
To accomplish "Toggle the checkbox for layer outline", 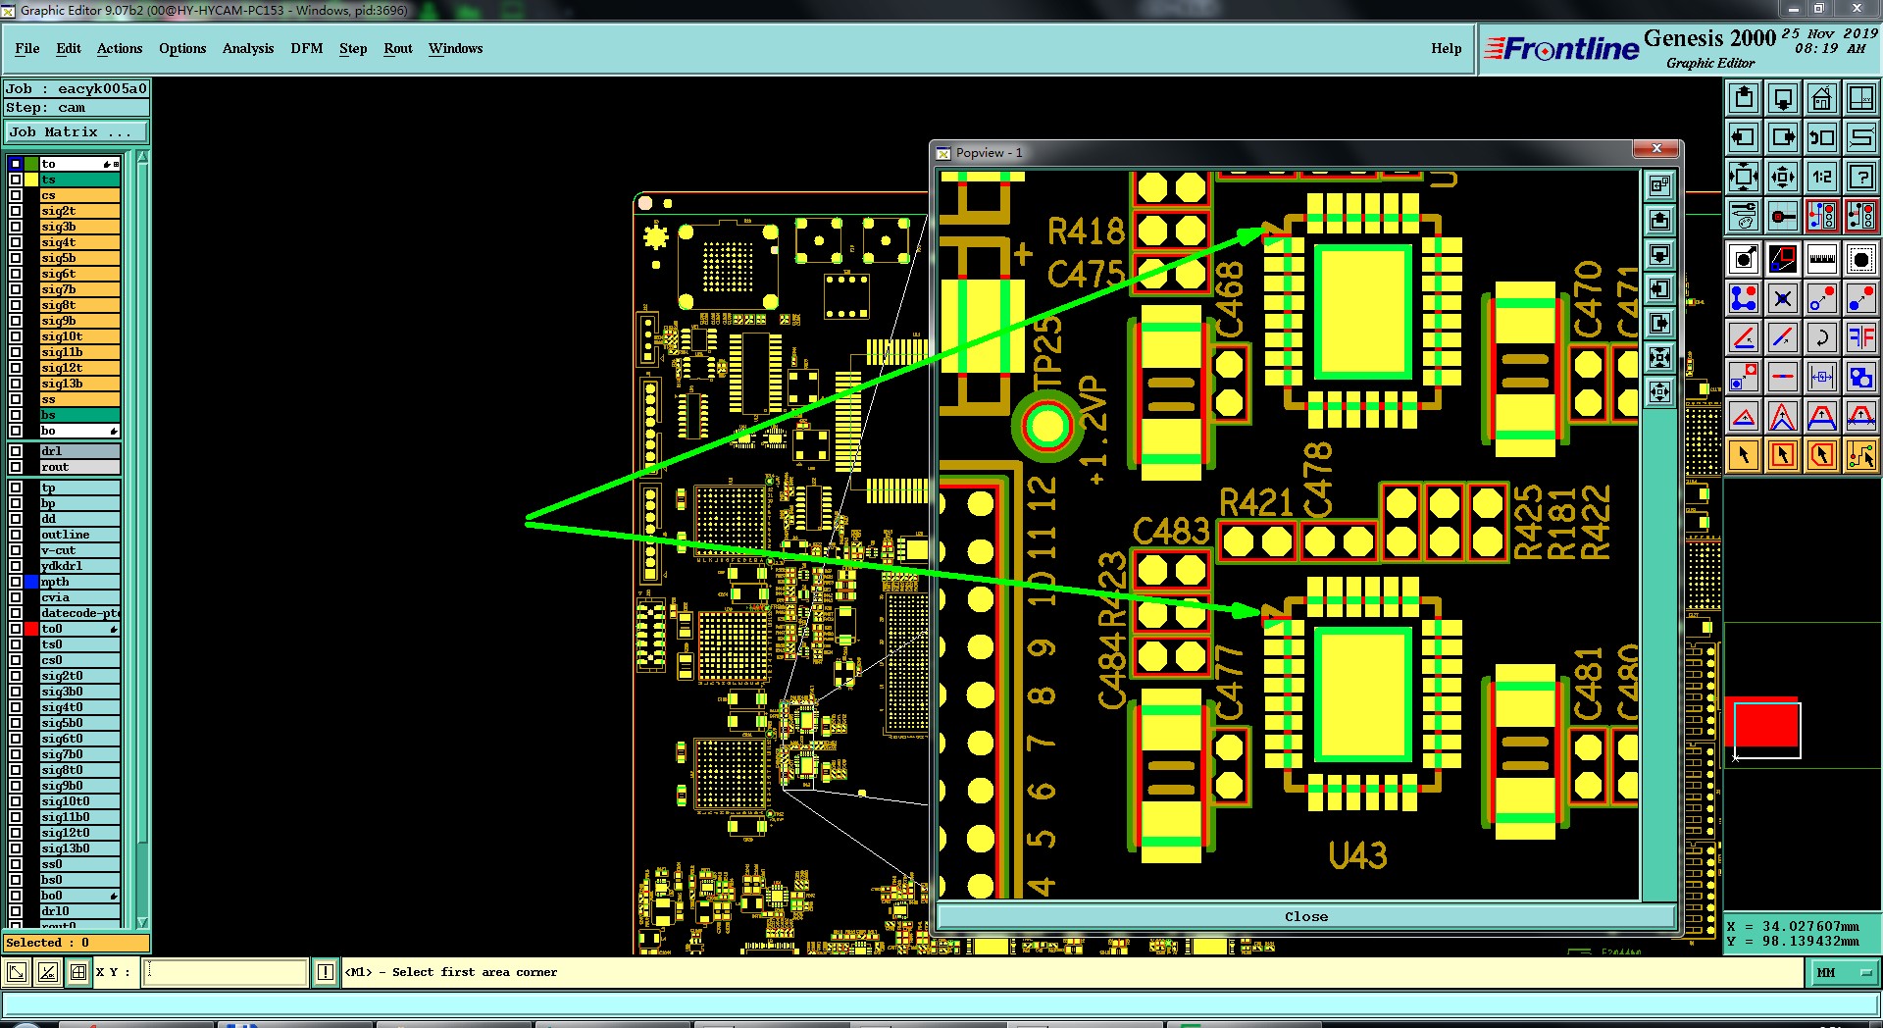I will pyautogui.click(x=16, y=535).
